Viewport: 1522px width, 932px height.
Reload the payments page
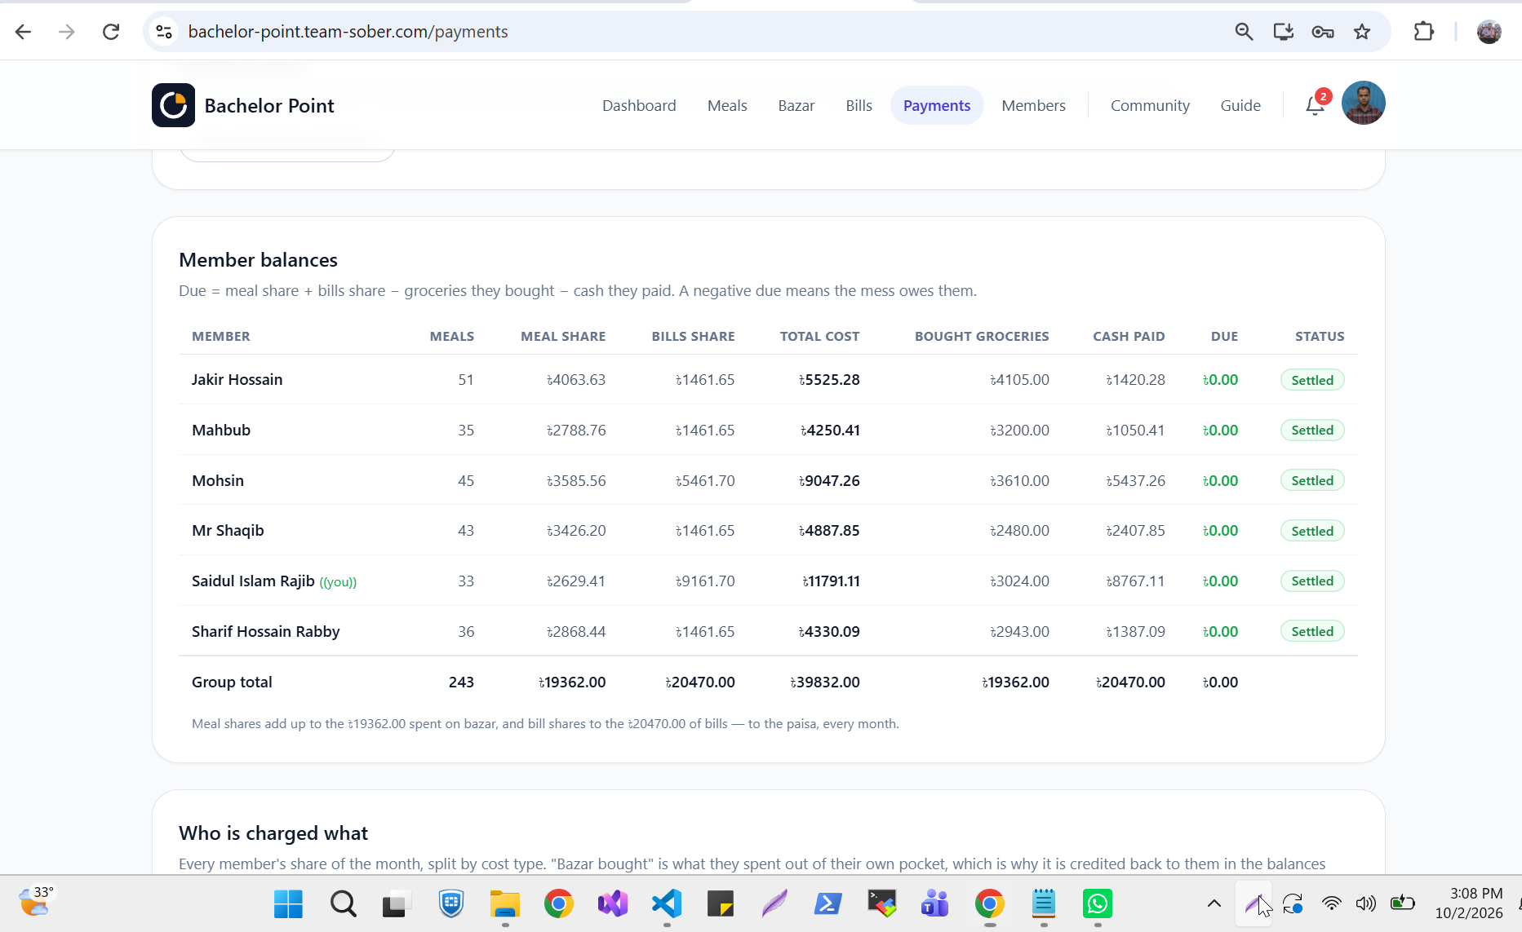[111, 32]
